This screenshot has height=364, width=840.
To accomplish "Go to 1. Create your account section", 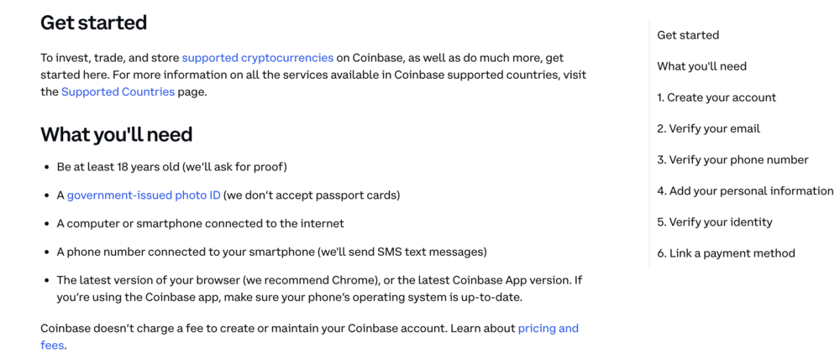I will (717, 97).
